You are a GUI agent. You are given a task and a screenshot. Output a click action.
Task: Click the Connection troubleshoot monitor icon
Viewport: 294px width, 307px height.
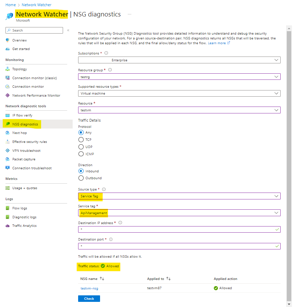(8, 168)
